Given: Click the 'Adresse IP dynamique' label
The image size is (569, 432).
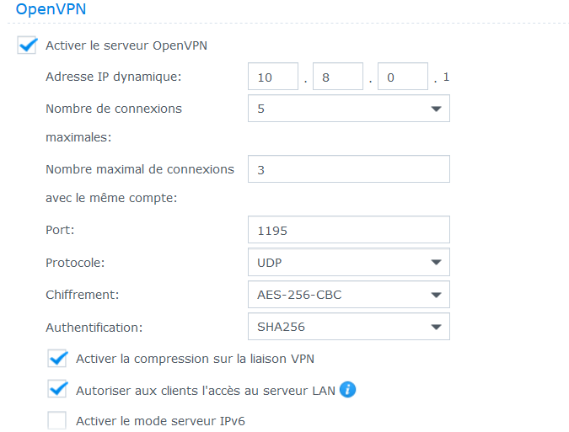Looking at the screenshot, I should pyautogui.click(x=114, y=77).
